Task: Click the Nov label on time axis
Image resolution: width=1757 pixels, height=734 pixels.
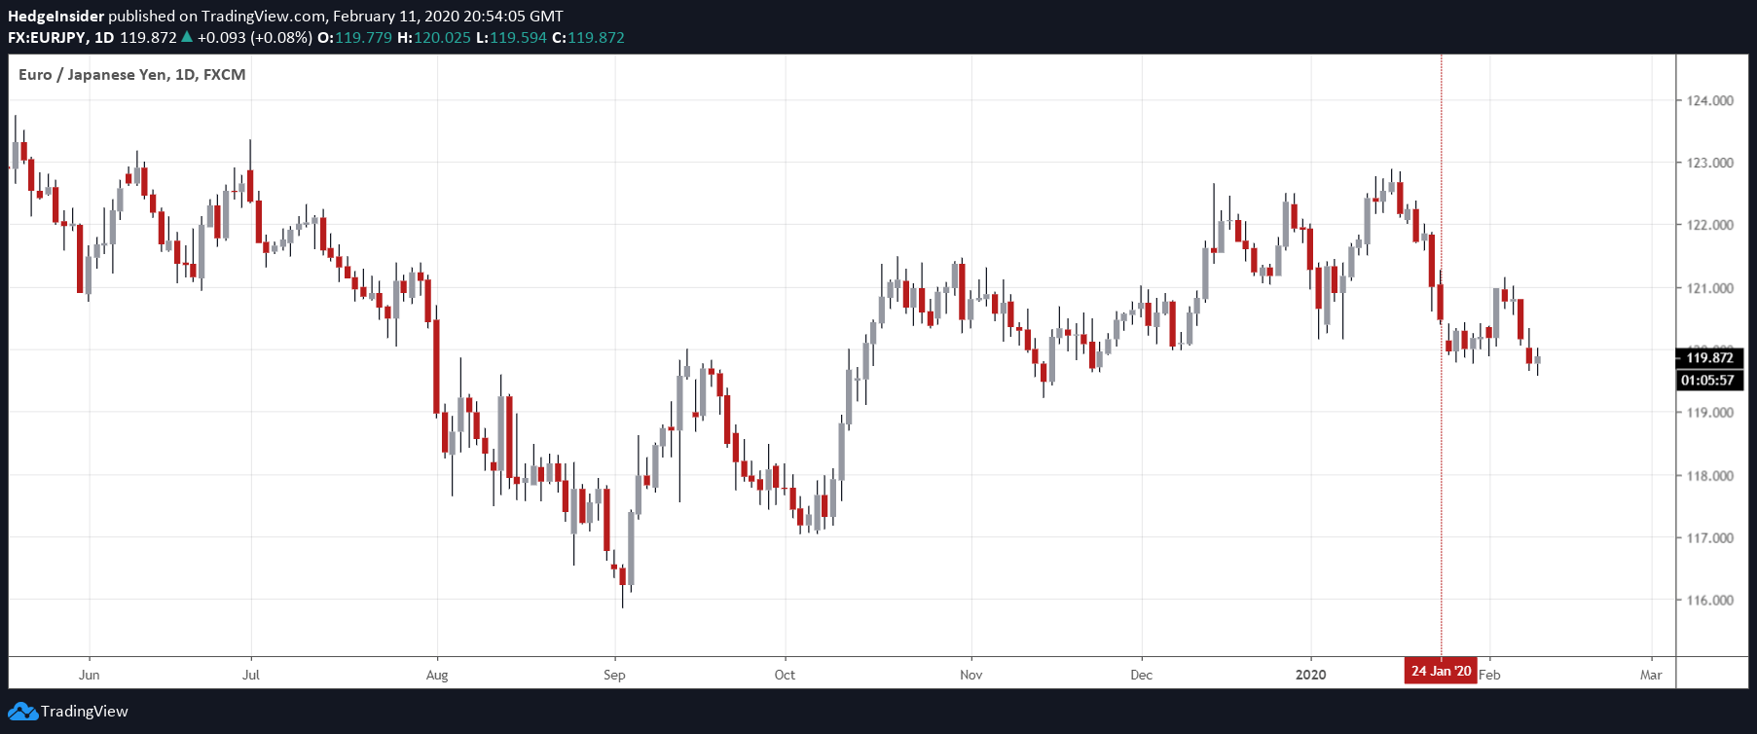Action: 971,675
